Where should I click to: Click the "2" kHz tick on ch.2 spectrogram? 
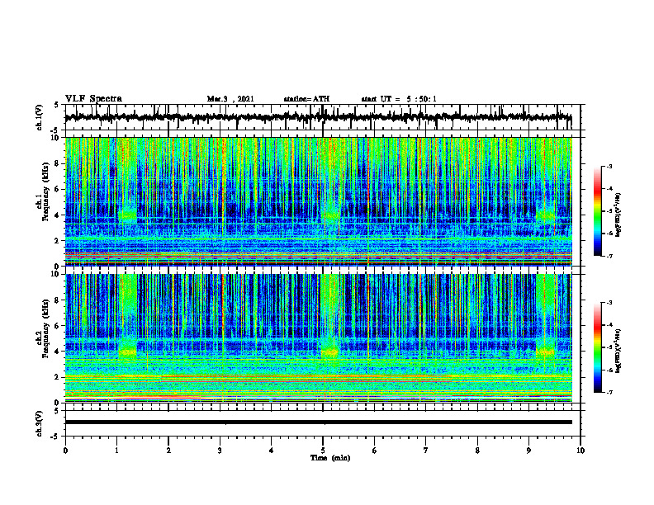click(x=57, y=377)
